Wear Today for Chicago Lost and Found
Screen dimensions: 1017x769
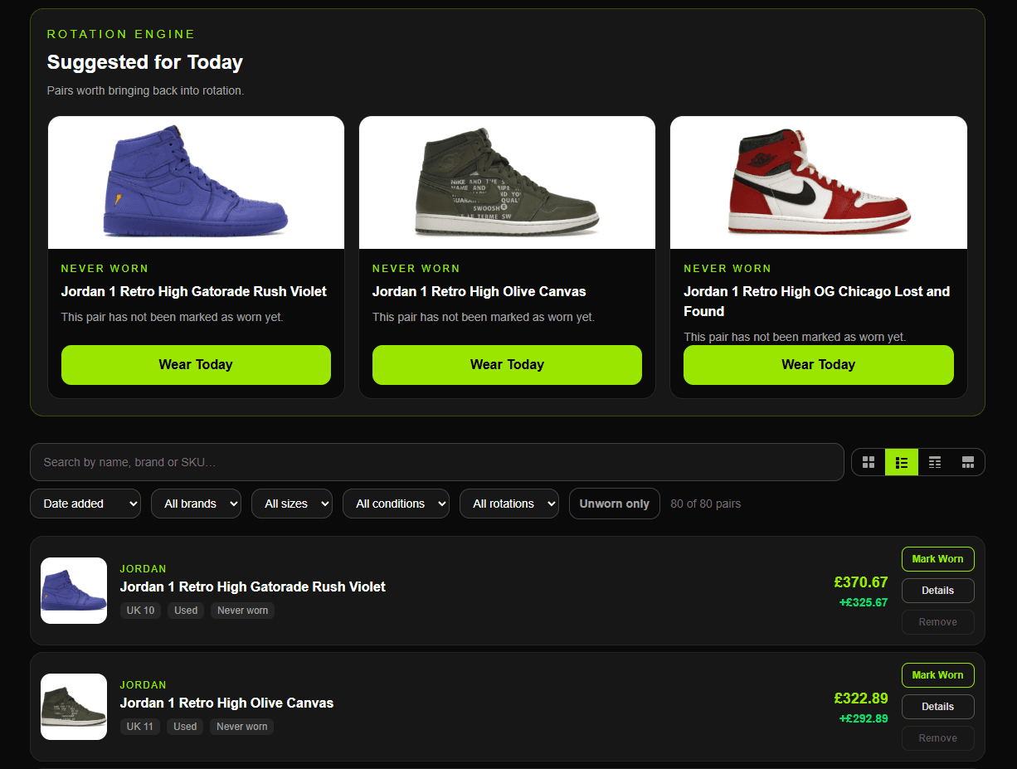click(x=819, y=365)
